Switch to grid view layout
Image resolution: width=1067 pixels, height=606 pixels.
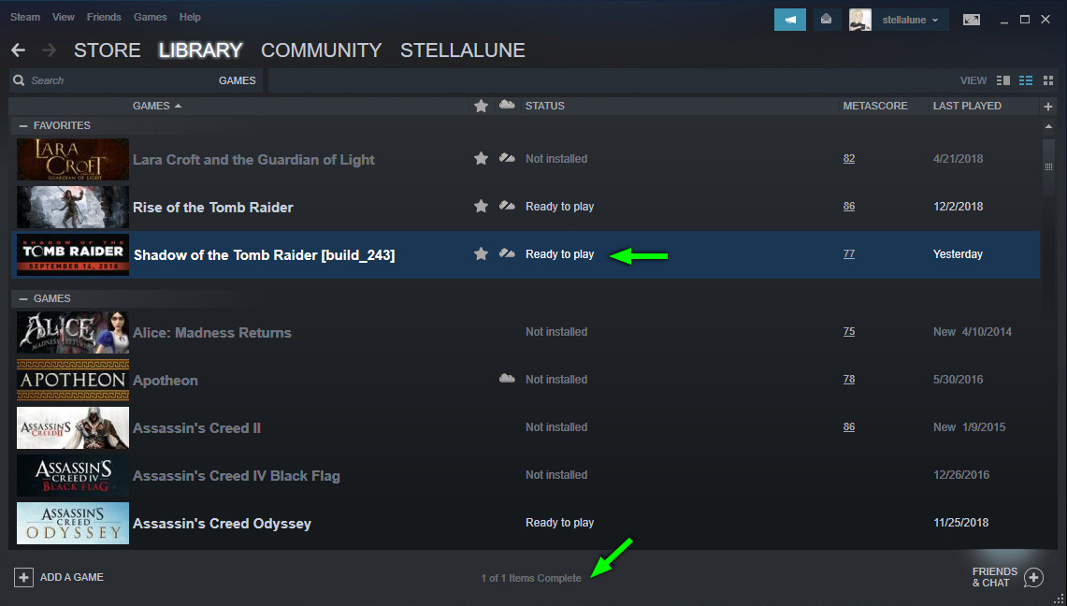tap(1048, 81)
